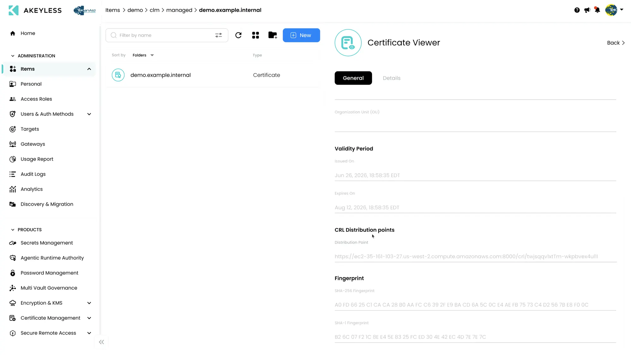631x355 pixels.
Task: Collapse the PRODUCTS section
Action: [13, 230]
